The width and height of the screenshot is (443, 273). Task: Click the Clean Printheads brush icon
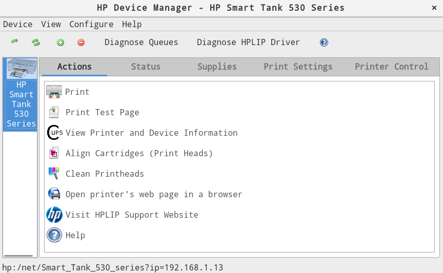pyautogui.click(x=54, y=173)
